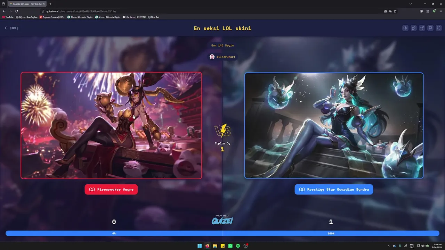Go forward in browser history
Screen dimensions: 445x250
pos(10,11)
